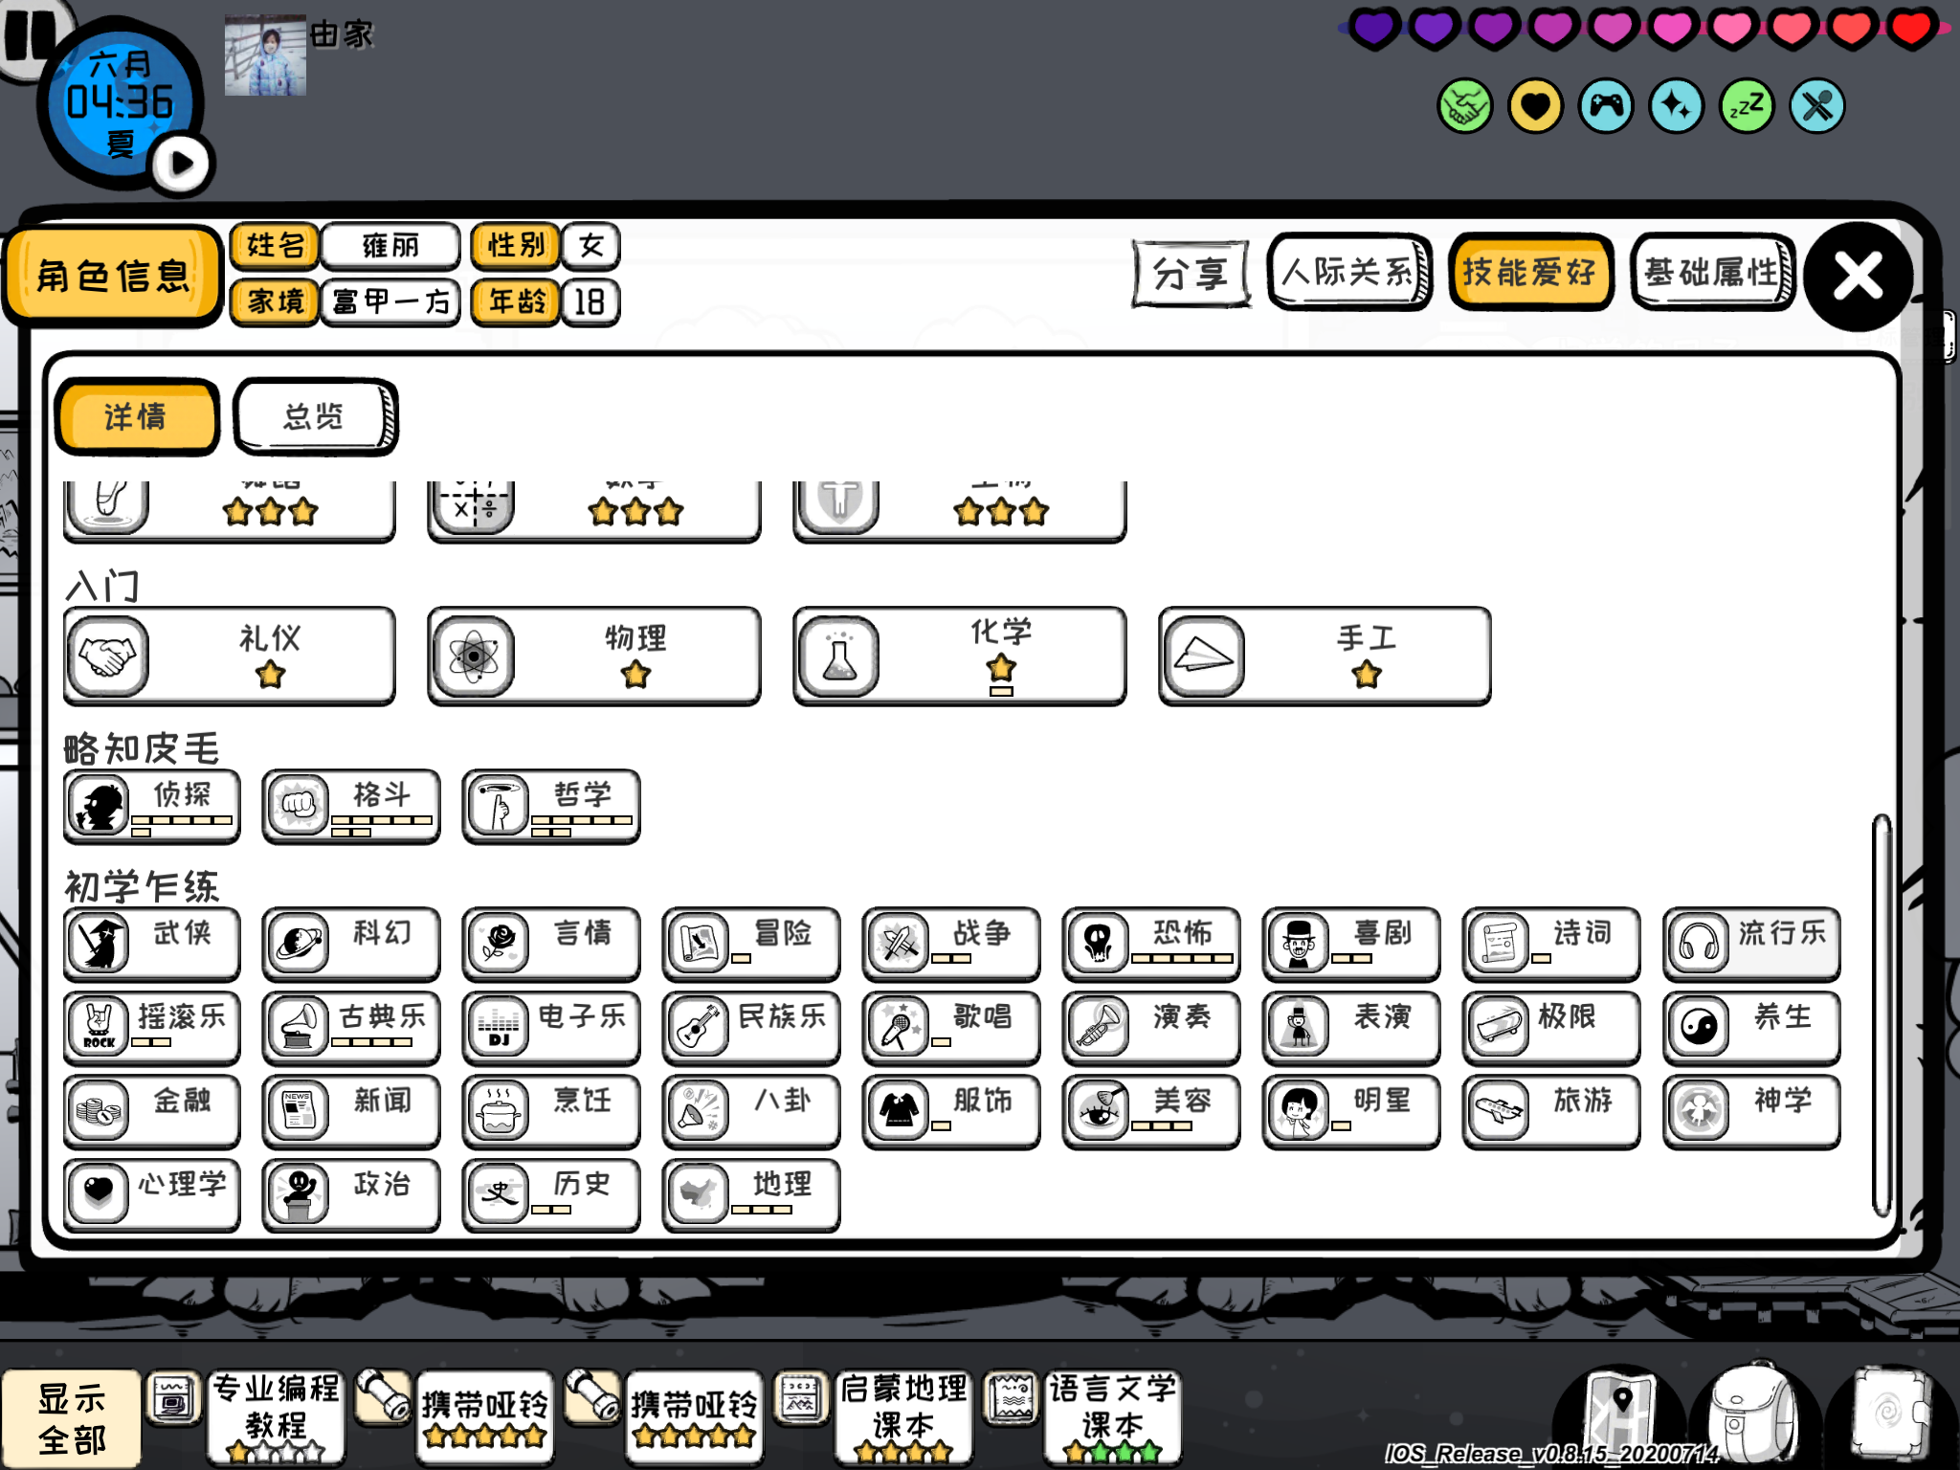Close the character info panel

click(x=1858, y=277)
